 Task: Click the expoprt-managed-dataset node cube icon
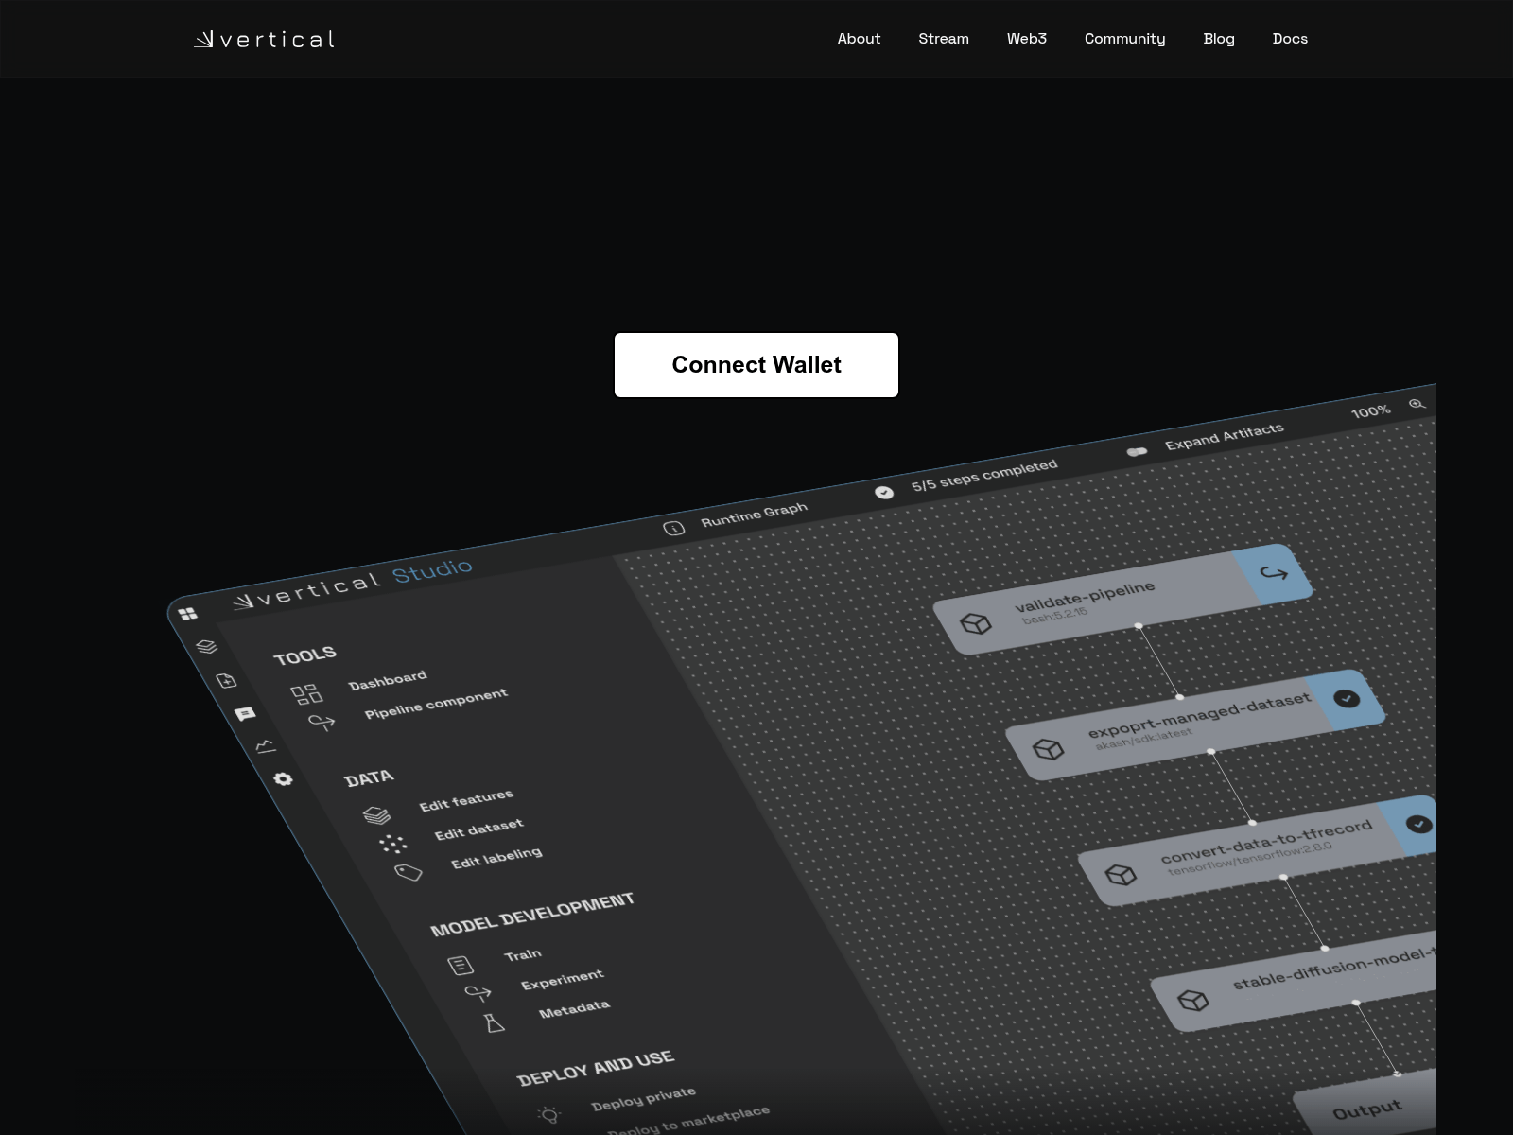click(1048, 749)
